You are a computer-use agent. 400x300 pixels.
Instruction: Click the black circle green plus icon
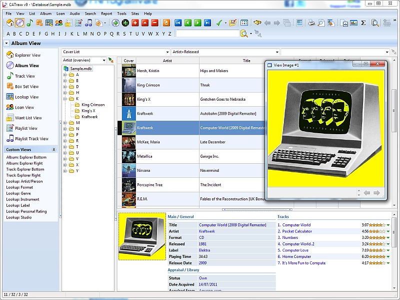point(125,23)
